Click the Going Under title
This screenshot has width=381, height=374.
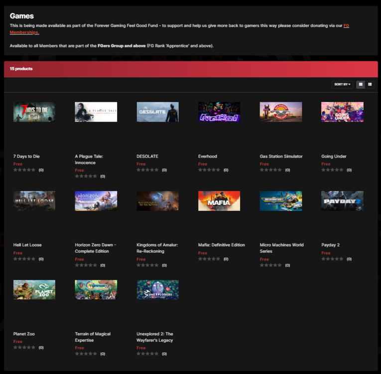[x=334, y=156]
